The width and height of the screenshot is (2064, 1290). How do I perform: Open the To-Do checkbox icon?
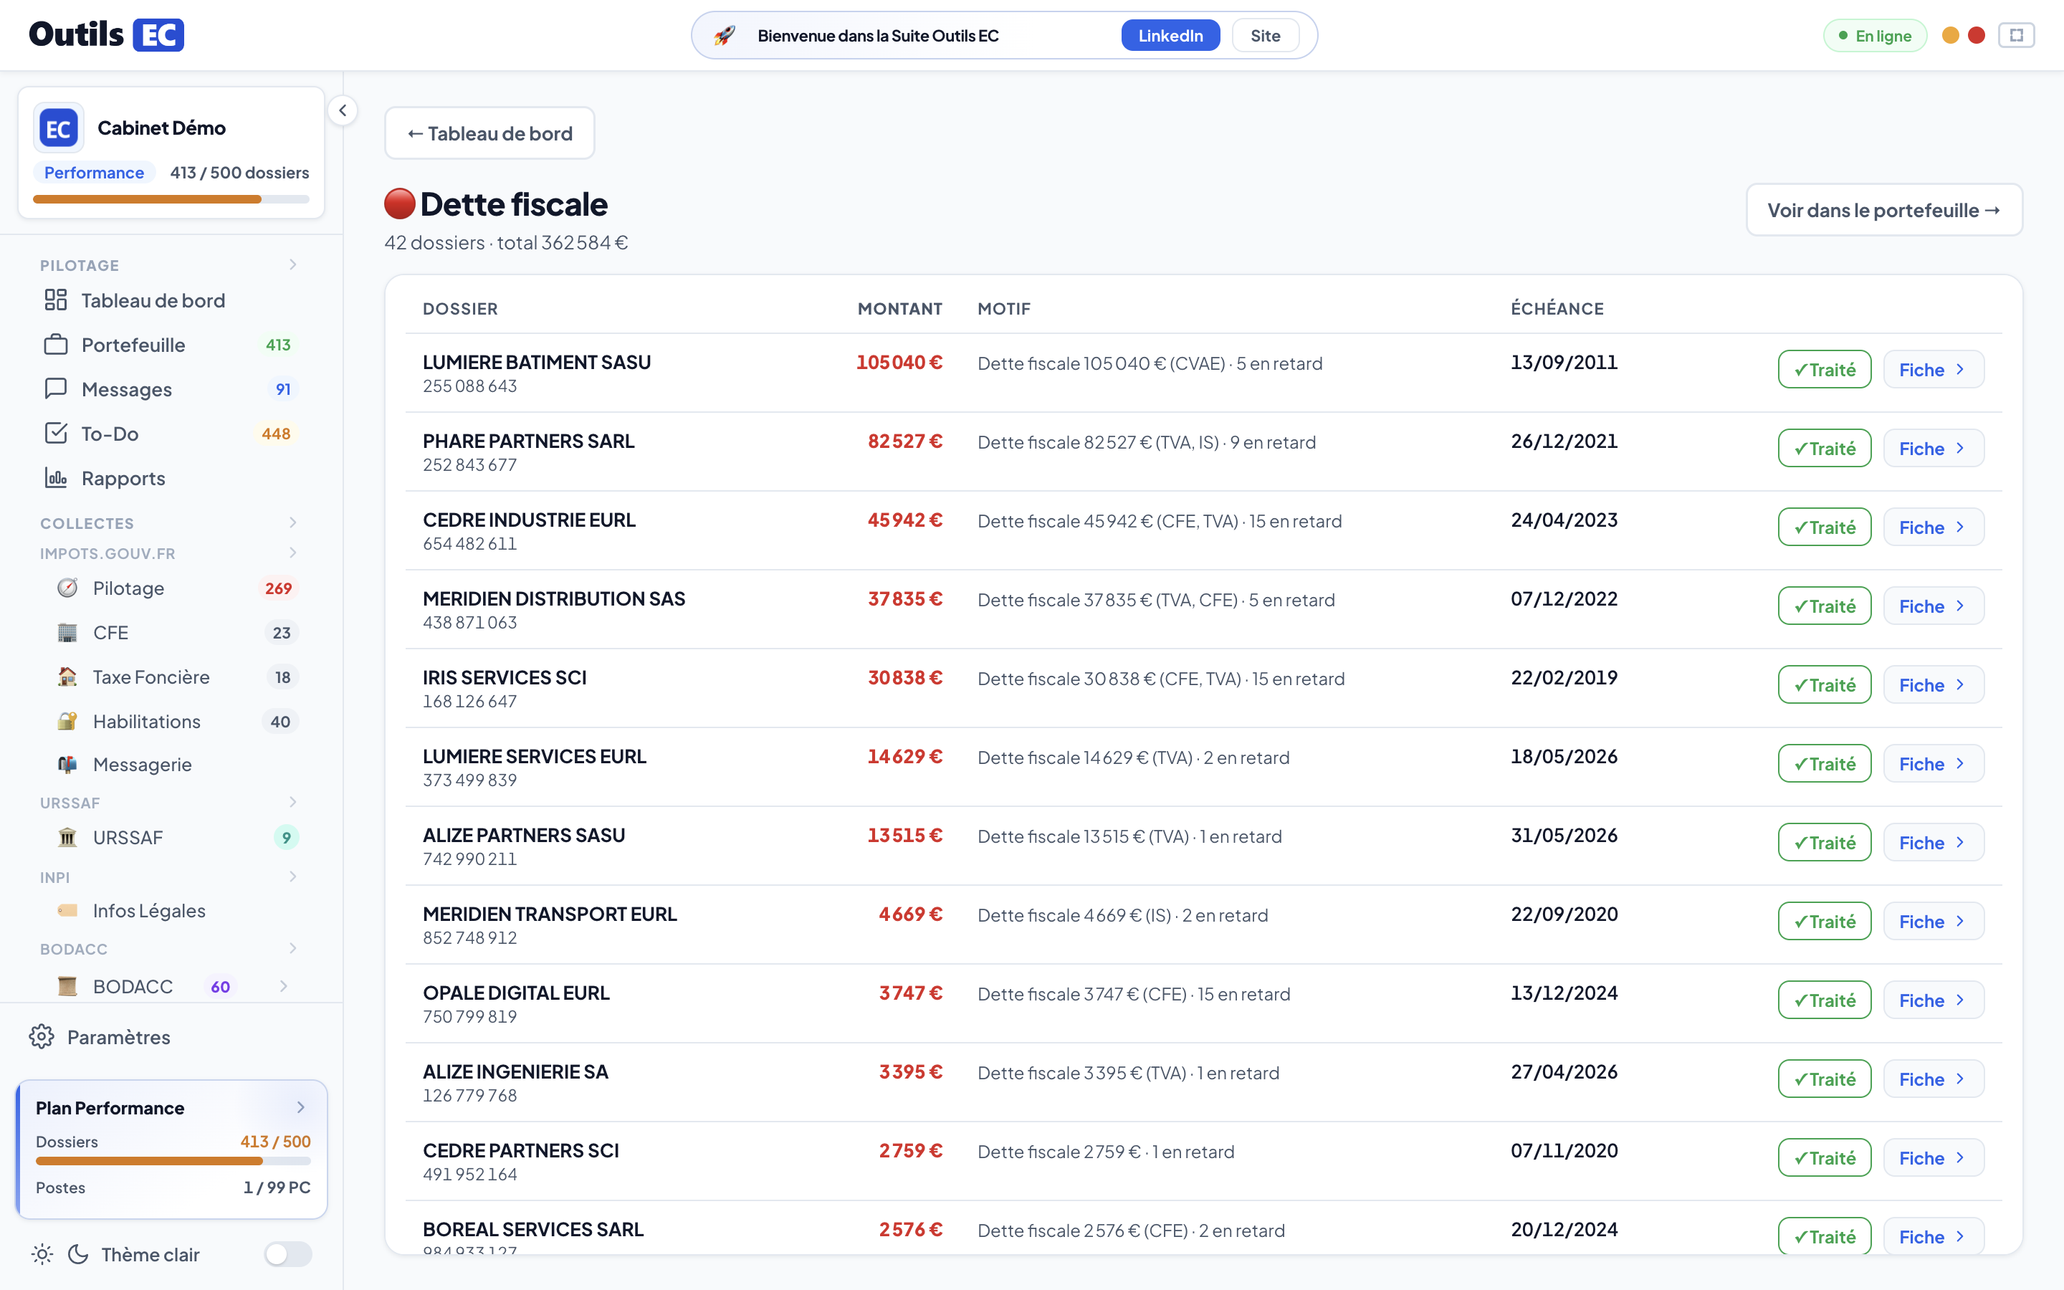[55, 434]
